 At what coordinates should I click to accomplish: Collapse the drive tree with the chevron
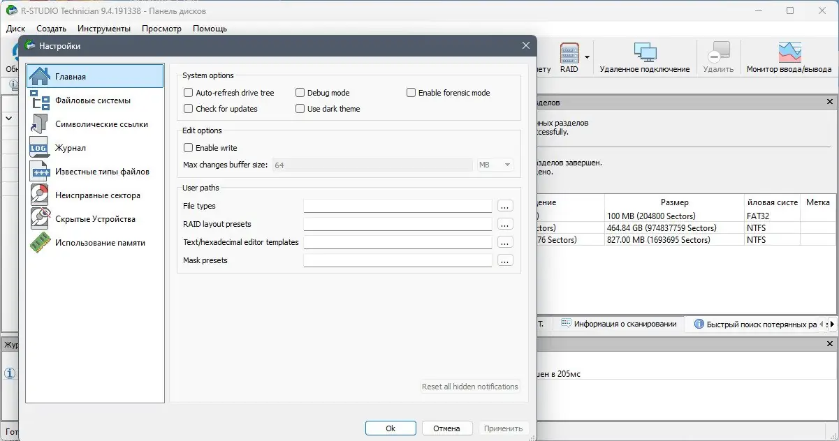coord(9,118)
